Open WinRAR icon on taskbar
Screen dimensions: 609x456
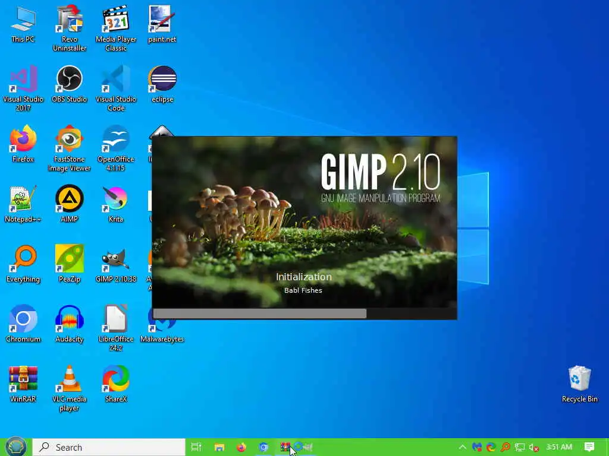click(285, 447)
